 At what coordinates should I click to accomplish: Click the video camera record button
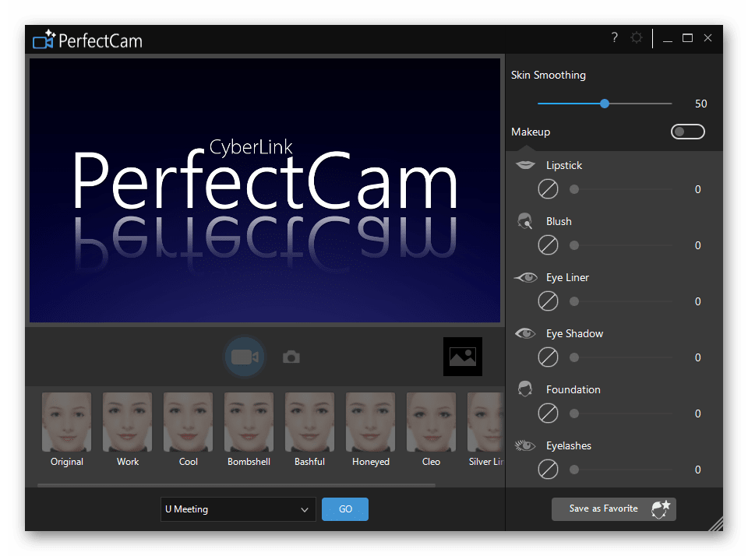245,357
